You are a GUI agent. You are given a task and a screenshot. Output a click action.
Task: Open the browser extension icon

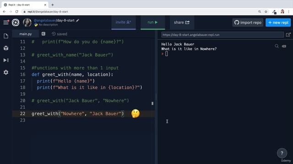(274, 12)
